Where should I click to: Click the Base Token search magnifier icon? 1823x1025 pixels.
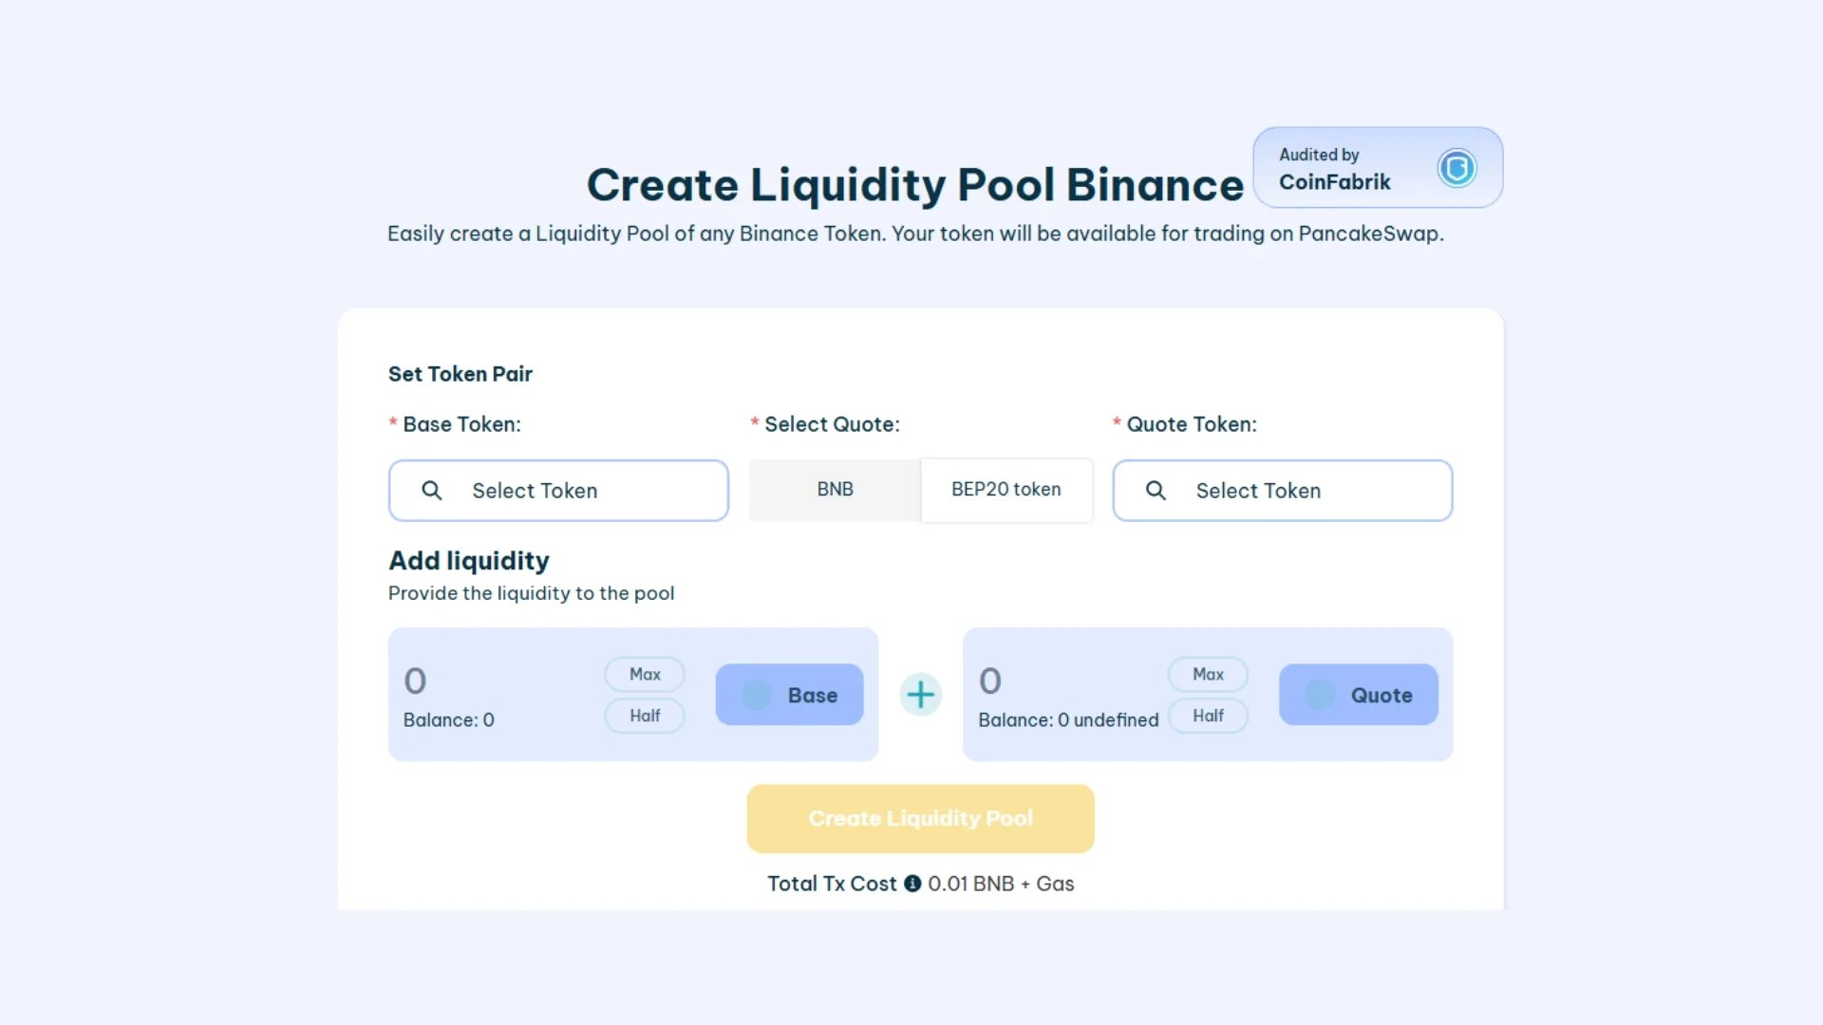[x=432, y=491]
